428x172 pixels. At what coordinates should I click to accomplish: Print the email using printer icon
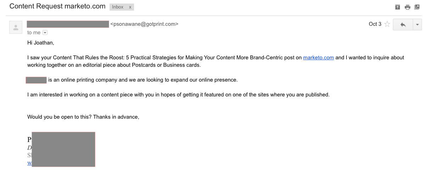(x=407, y=7)
